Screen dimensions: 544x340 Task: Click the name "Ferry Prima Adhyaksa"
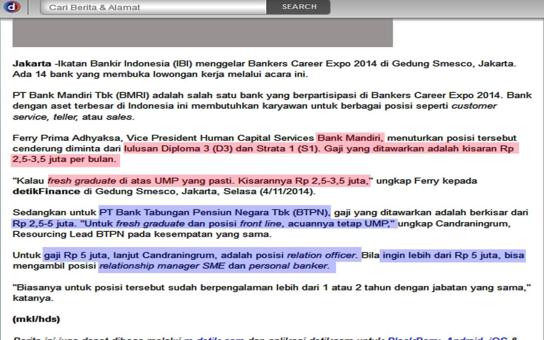point(66,138)
